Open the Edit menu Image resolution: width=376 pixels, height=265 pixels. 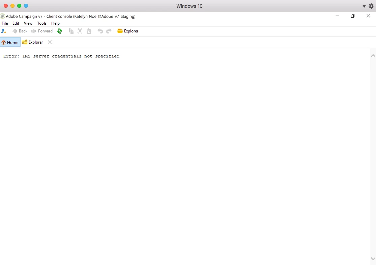click(x=16, y=23)
